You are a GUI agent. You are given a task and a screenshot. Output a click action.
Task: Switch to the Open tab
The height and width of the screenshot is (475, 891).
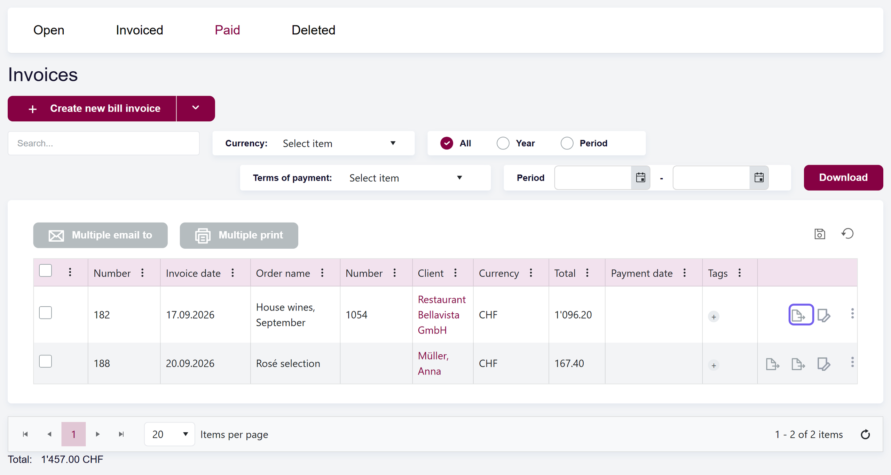(x=49, y=30)
